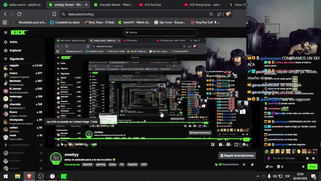The image size is (321, 181).
Task: Focus the Buscar search field
Action: click(160, 32)
